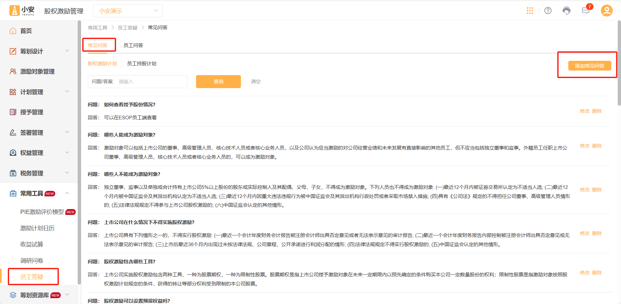Image resolution: width=621 pixels, height=304 pixels.
Task: Click the 小安 INHOPE logo
Action: pos(22,11)
